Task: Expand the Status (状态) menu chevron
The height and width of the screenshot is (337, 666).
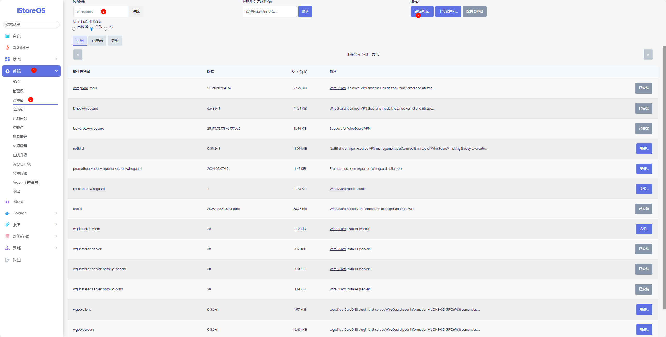Action: pos(56,59)
